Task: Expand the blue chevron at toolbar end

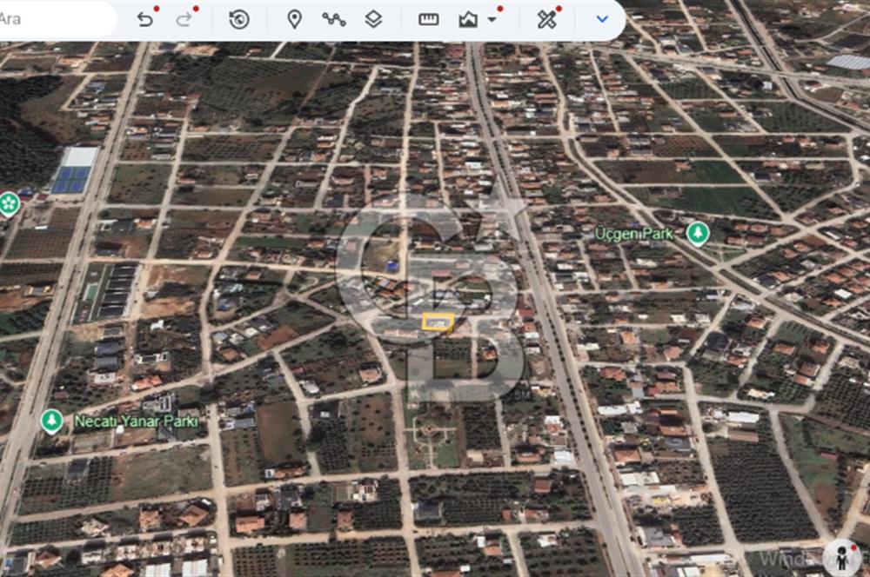Action: point(602,19)
